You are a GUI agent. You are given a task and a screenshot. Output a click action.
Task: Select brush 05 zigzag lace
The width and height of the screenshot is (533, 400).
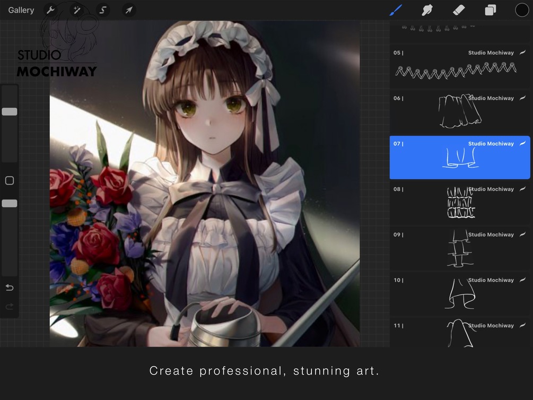(x=460, y=66)
